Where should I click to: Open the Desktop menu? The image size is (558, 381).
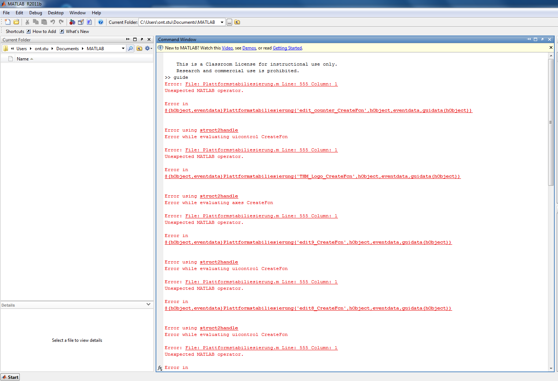pos(56,13)
